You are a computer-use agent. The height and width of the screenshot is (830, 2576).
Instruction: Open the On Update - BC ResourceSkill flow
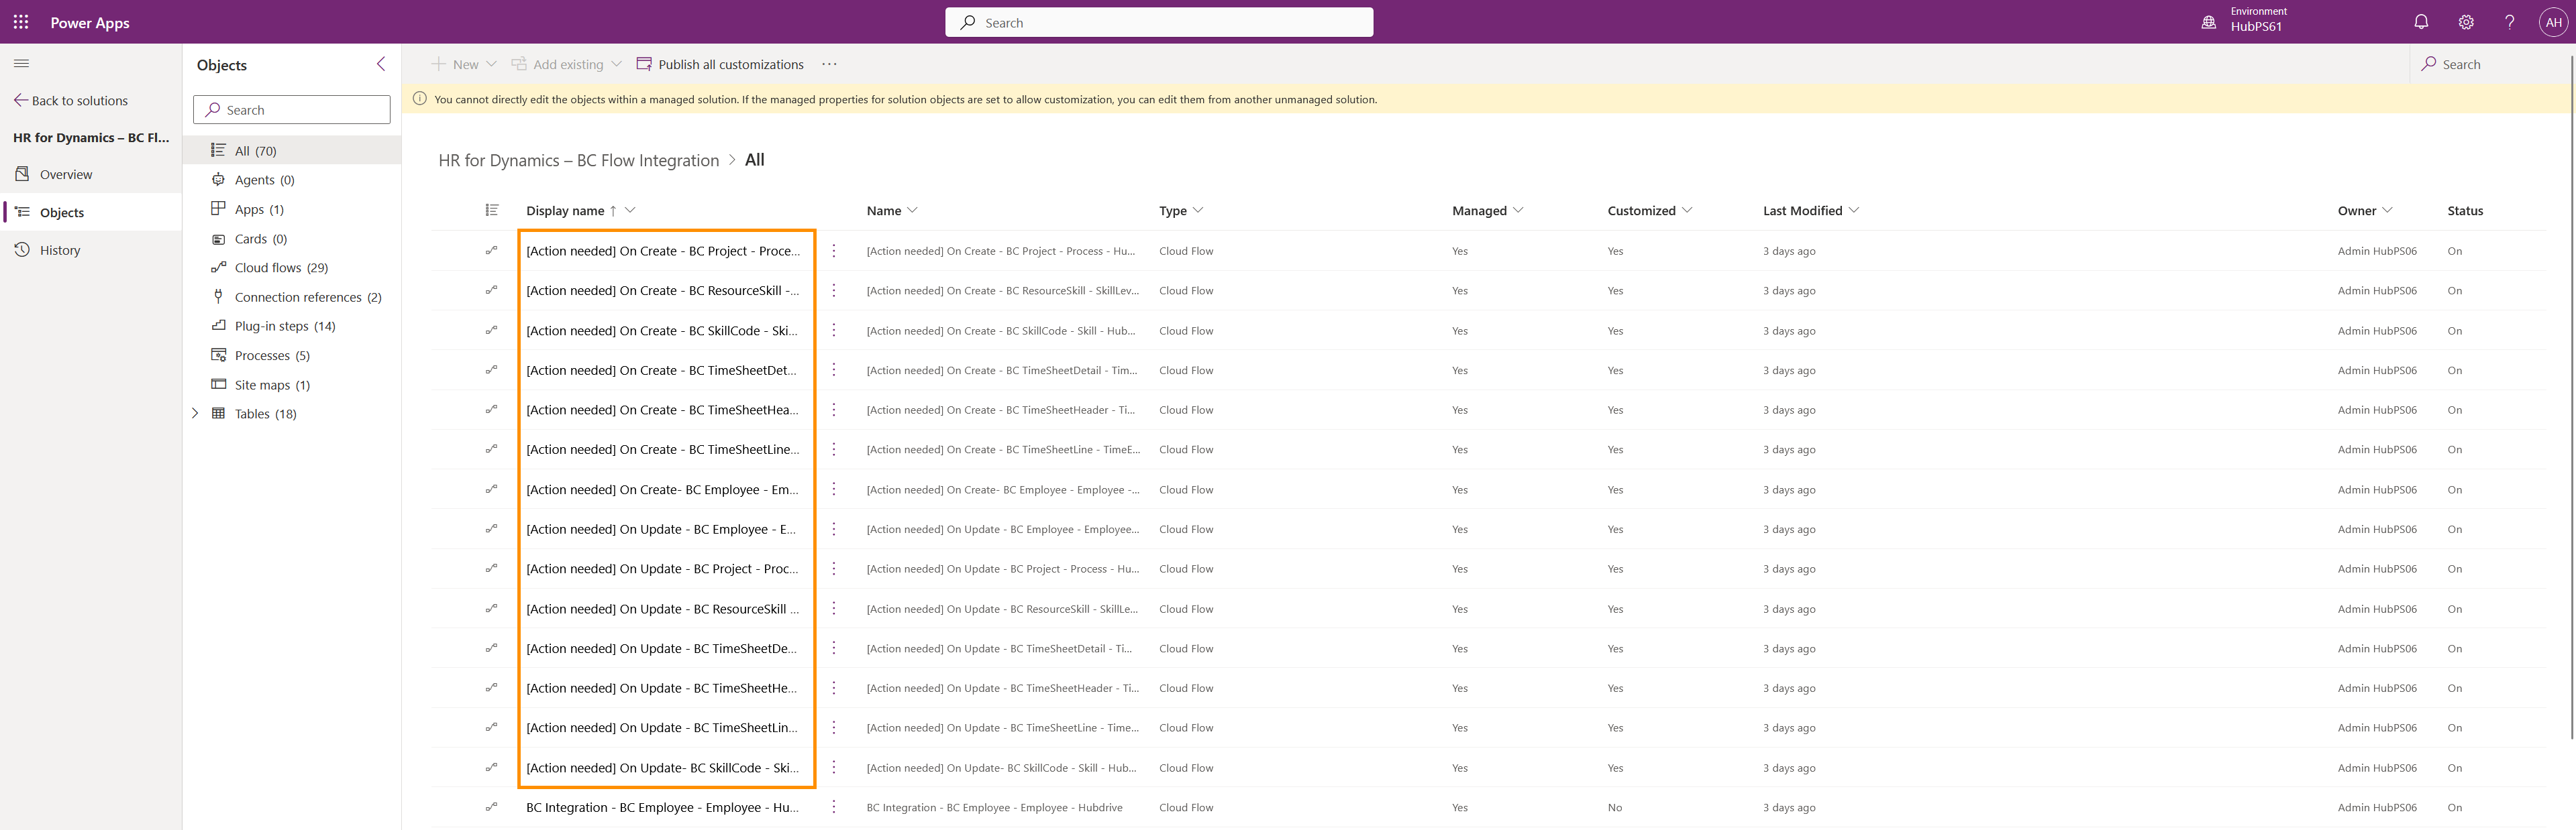662,608
